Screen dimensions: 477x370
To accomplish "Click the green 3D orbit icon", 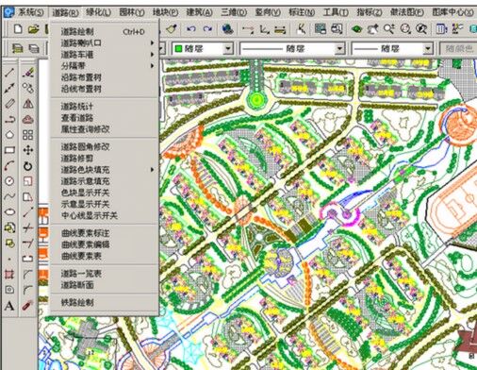I will click(x=356, y=29).
